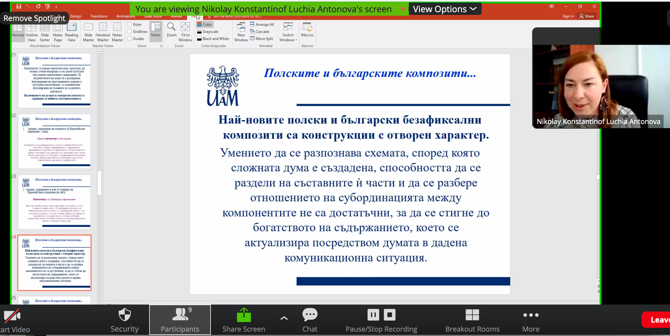Click the Security shield icon
This screenshot has width=670, height=336.
(x=125, y=315)
